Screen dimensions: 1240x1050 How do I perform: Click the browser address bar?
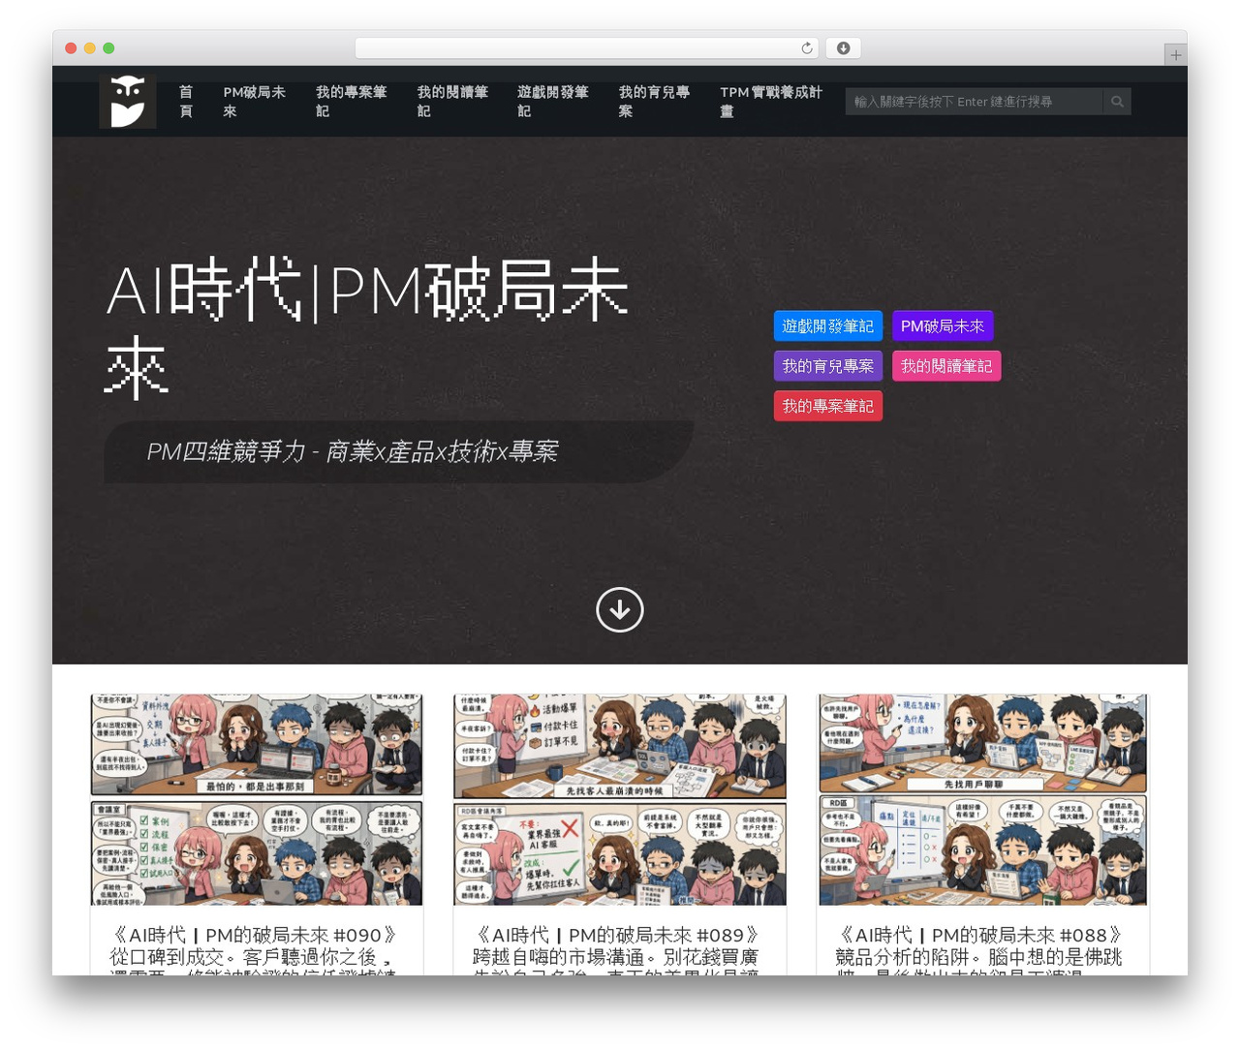click(x=587, y=48)
